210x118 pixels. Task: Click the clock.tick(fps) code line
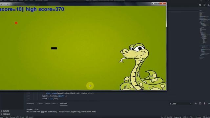pyautogui.click(x=50, y=98)
